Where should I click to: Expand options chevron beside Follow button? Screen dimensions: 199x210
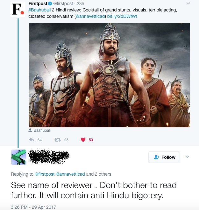(x=187, y=157)
